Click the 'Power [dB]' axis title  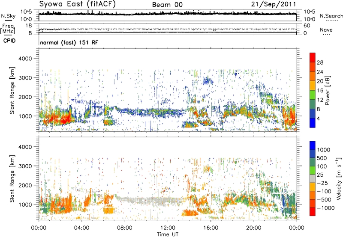pos(328,90)
